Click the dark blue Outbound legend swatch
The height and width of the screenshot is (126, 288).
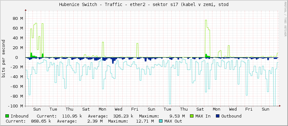pyautogui.click(x=218, y=116)
